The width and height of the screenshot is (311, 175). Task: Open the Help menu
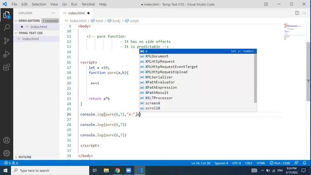(x=103, y=4)
